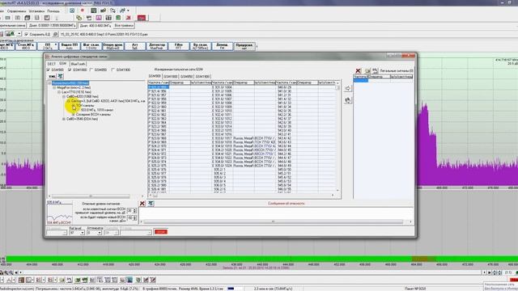The width and height of the screenshot is (518, 291).
Task: Switch to the DECT tab
Action: pyautogui.click(x=52, y=64)
